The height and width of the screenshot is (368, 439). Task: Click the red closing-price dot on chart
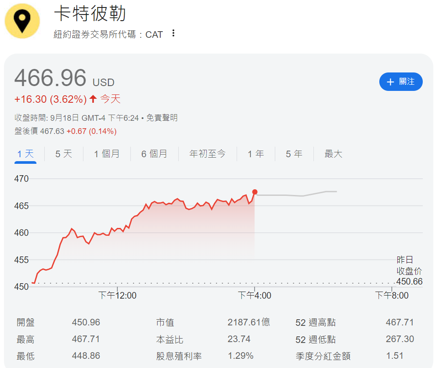pyautogui.click(x=255, y=192)
